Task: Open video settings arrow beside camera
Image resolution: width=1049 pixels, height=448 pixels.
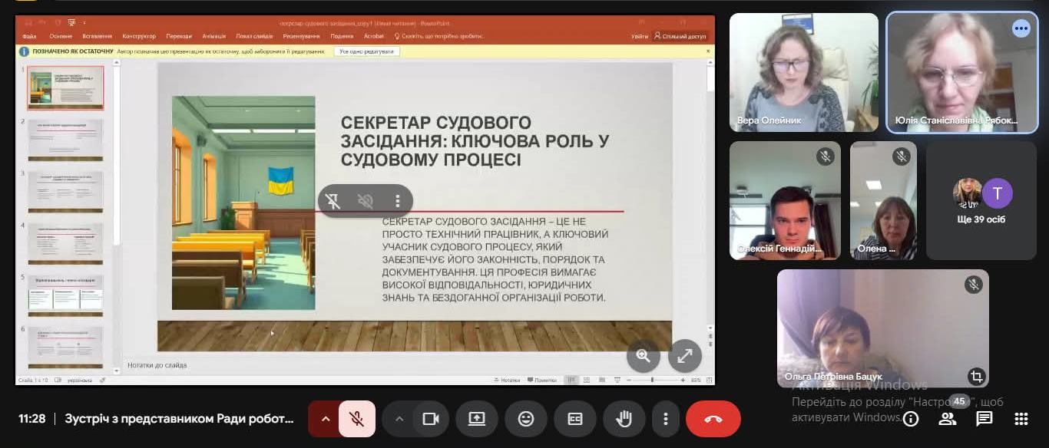Action: point(399,419)
